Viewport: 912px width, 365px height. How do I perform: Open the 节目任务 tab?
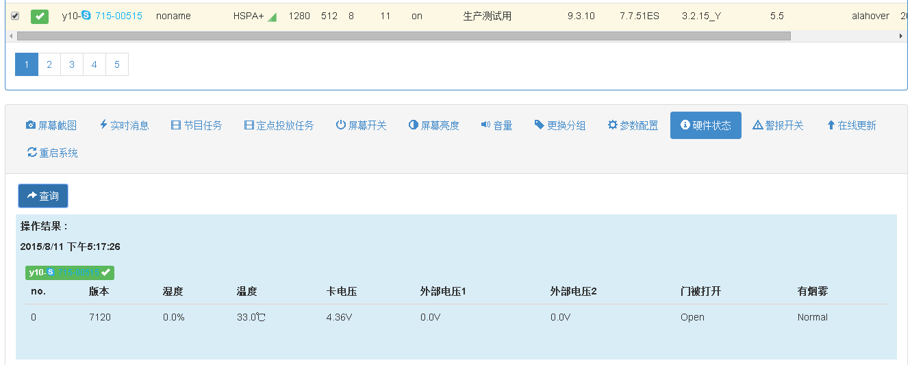tap(197, 125)
